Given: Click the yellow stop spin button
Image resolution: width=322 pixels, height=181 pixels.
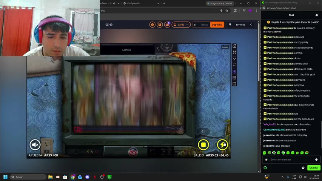Looking at the screenshot, I should pos(203,145).
